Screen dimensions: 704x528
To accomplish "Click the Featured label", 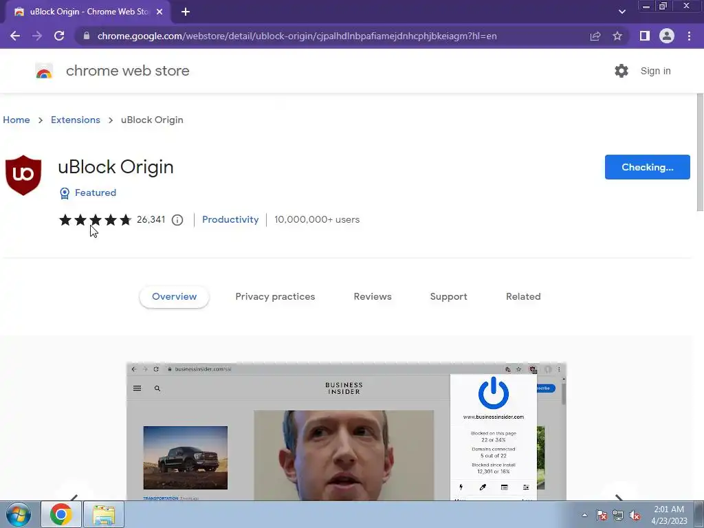I will point(95,192).
